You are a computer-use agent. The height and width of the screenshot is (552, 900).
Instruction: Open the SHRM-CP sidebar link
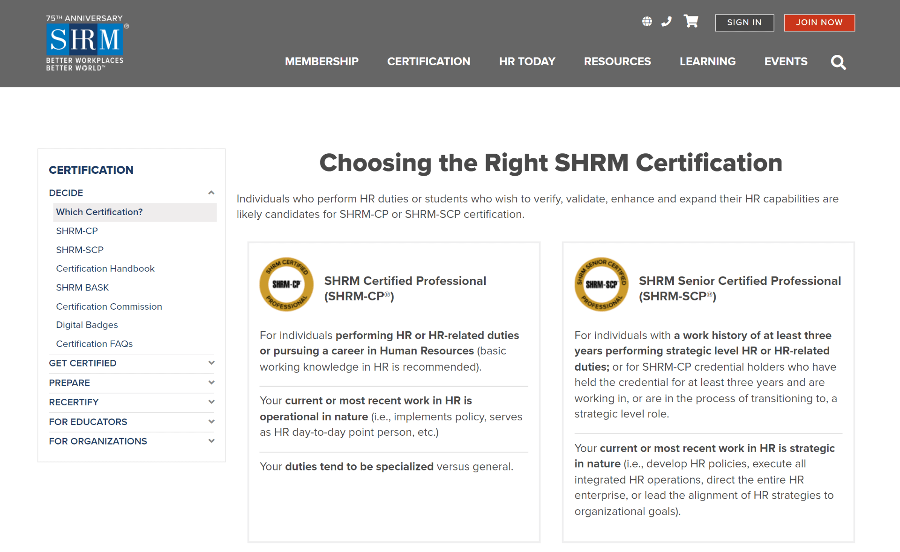(77, 231)
